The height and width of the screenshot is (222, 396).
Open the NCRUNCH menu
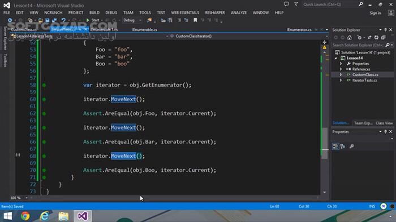pos(53,12)
